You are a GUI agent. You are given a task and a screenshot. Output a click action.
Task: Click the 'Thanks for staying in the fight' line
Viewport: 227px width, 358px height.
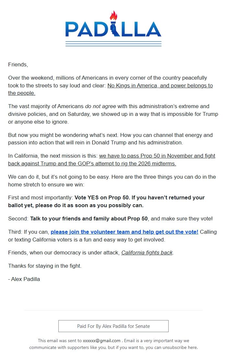tap(45, 266)
